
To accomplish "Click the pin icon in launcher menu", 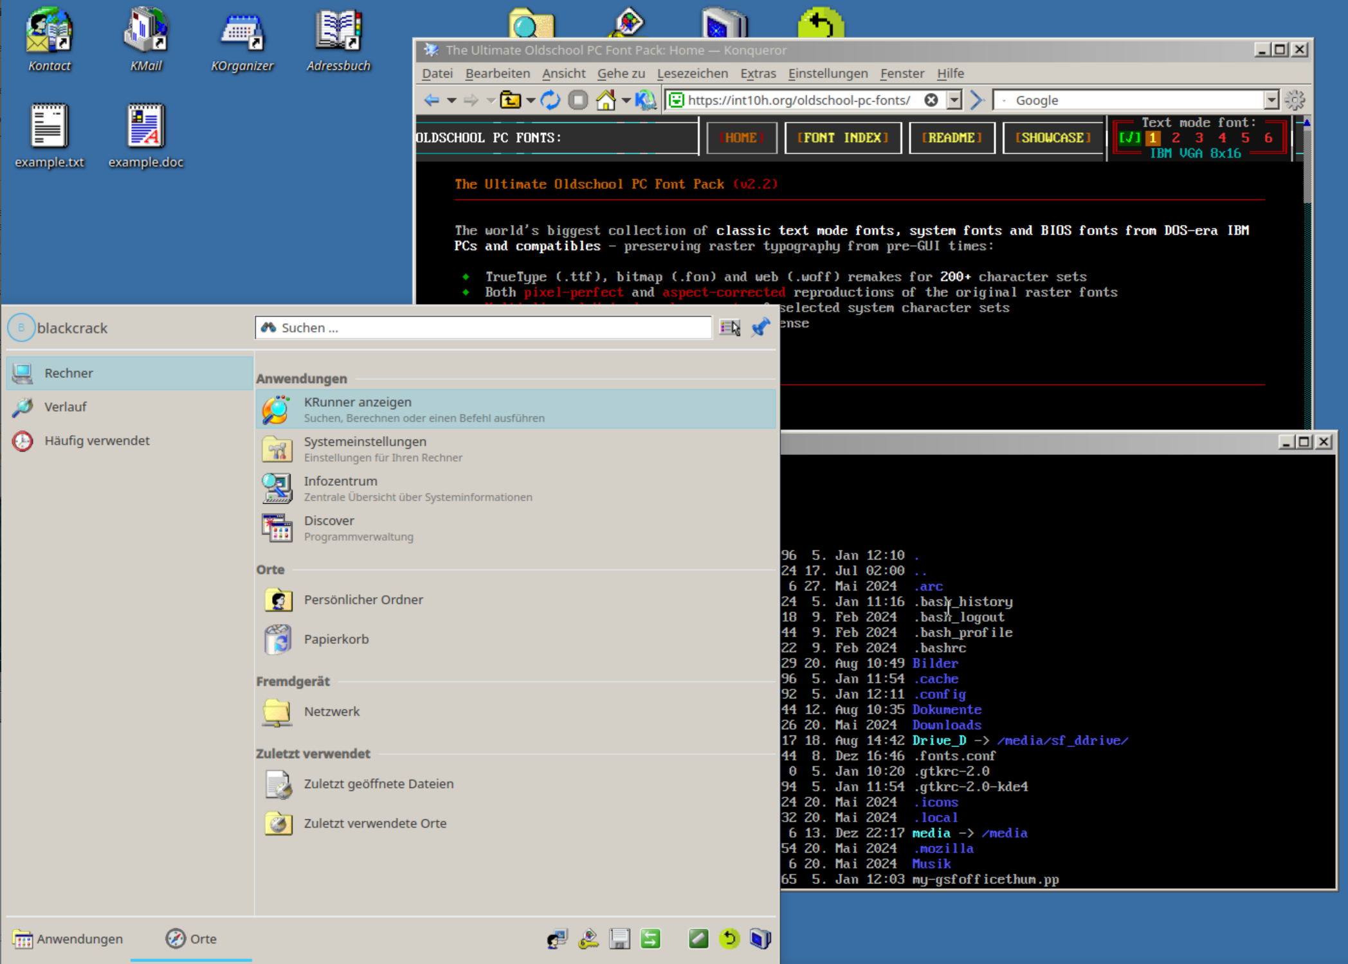I will coord(761,327).
